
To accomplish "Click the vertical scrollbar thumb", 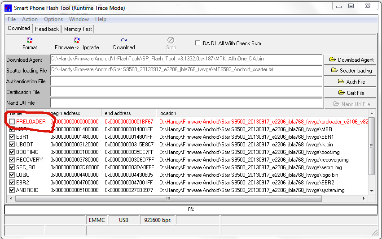I will [x=372, y=146].
